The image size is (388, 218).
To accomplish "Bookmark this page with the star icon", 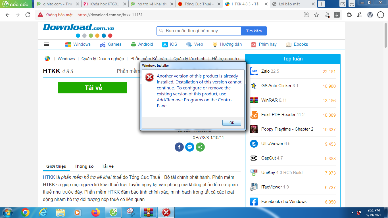I will click(x=316, y=15).
